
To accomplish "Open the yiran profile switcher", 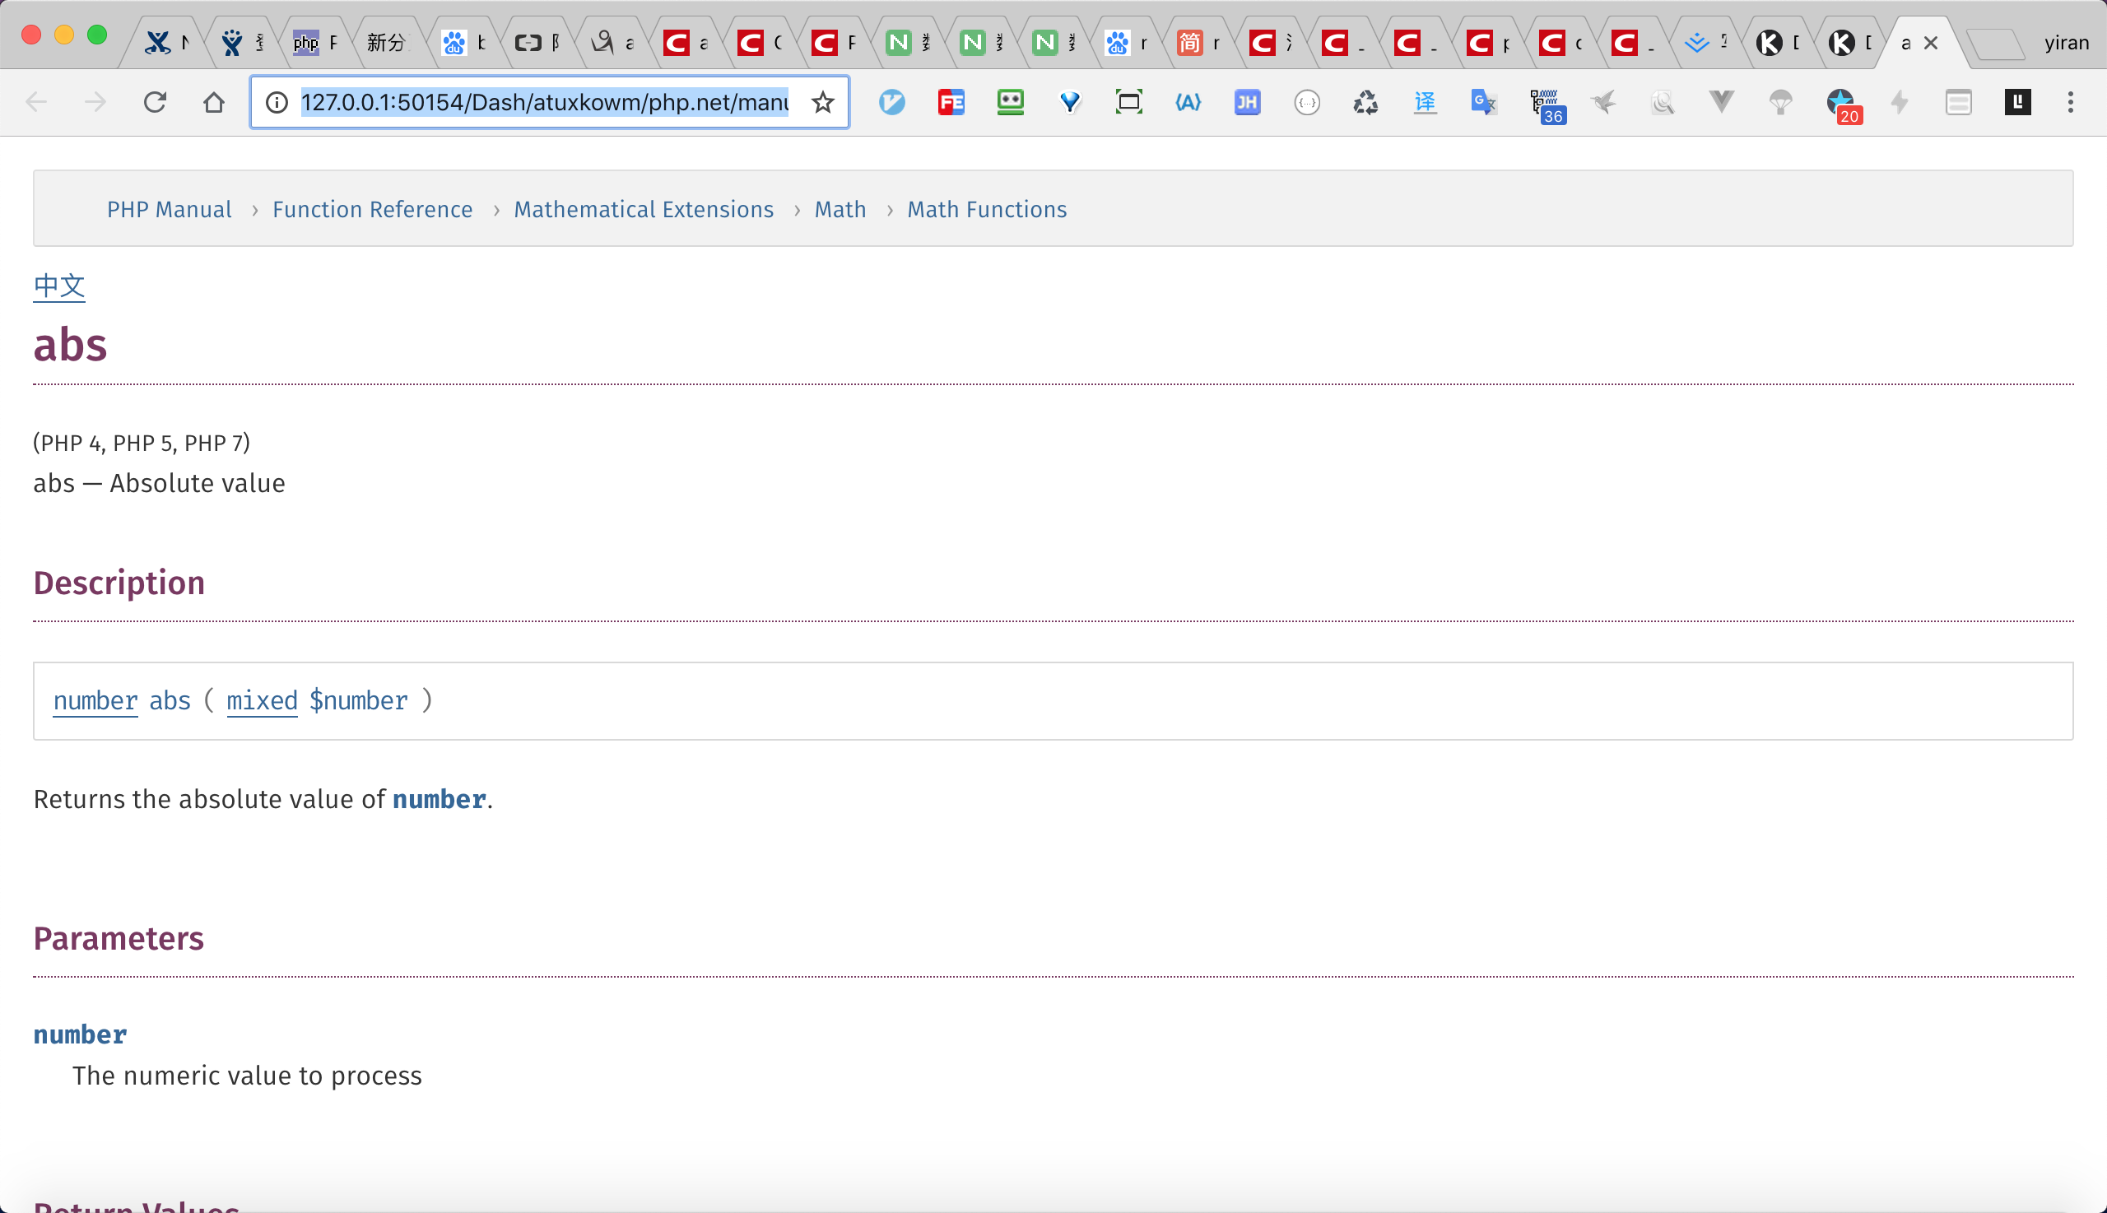I will click(2066, 43).
